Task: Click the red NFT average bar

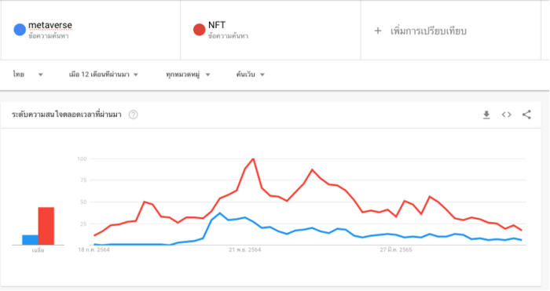Action: point(46,226)
